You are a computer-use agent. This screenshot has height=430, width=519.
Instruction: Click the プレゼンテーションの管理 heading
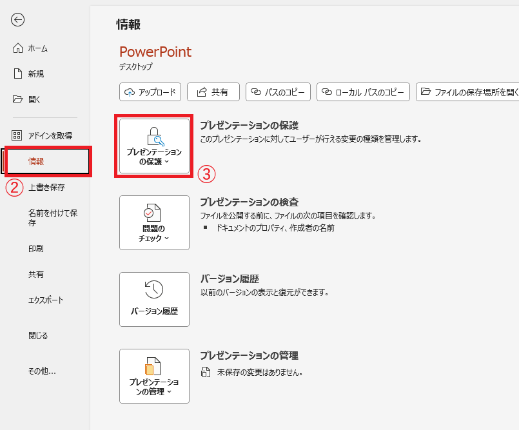pyautogui.click(x=250, y=355)
